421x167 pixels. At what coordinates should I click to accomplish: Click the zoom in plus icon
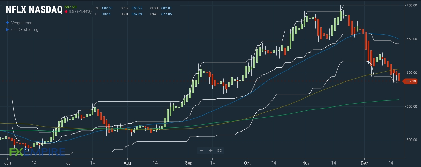[210, 150]
